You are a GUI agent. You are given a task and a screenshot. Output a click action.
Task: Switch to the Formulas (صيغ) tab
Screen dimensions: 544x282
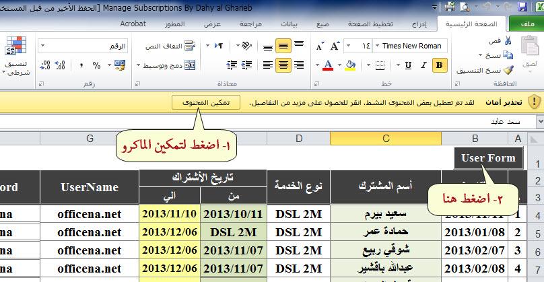(x=322, y=24)
